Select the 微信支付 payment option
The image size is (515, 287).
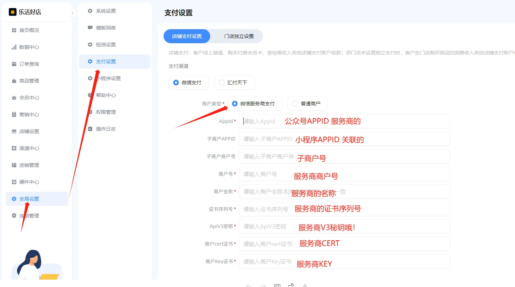tap(189, 83)
